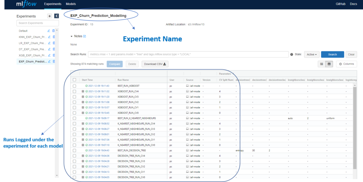Click the pencil icon beside DT_EXP_Churn
Screen dimensions: 363x182
pos(49,49)
